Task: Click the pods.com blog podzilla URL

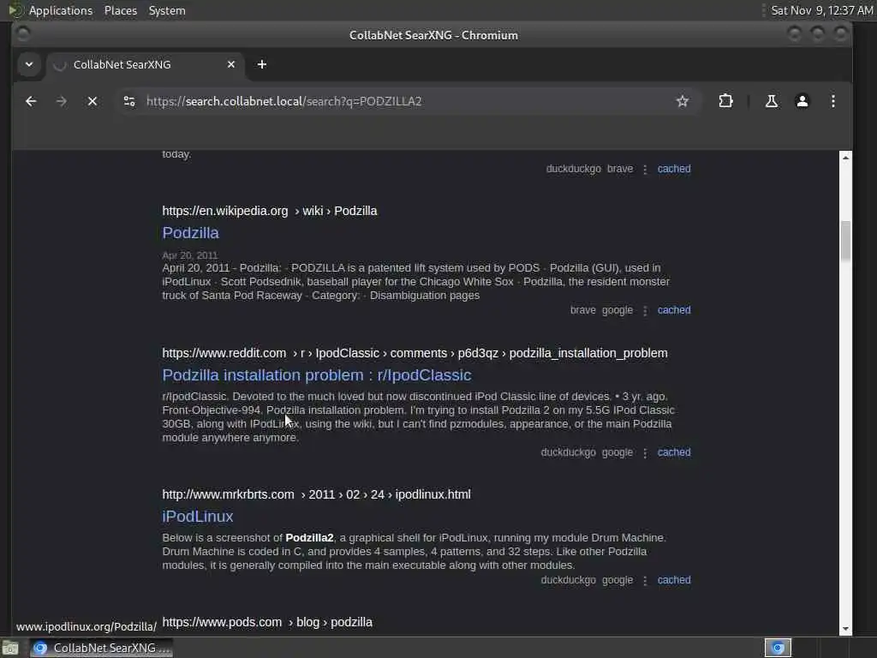Action: [x=267, y=622]
